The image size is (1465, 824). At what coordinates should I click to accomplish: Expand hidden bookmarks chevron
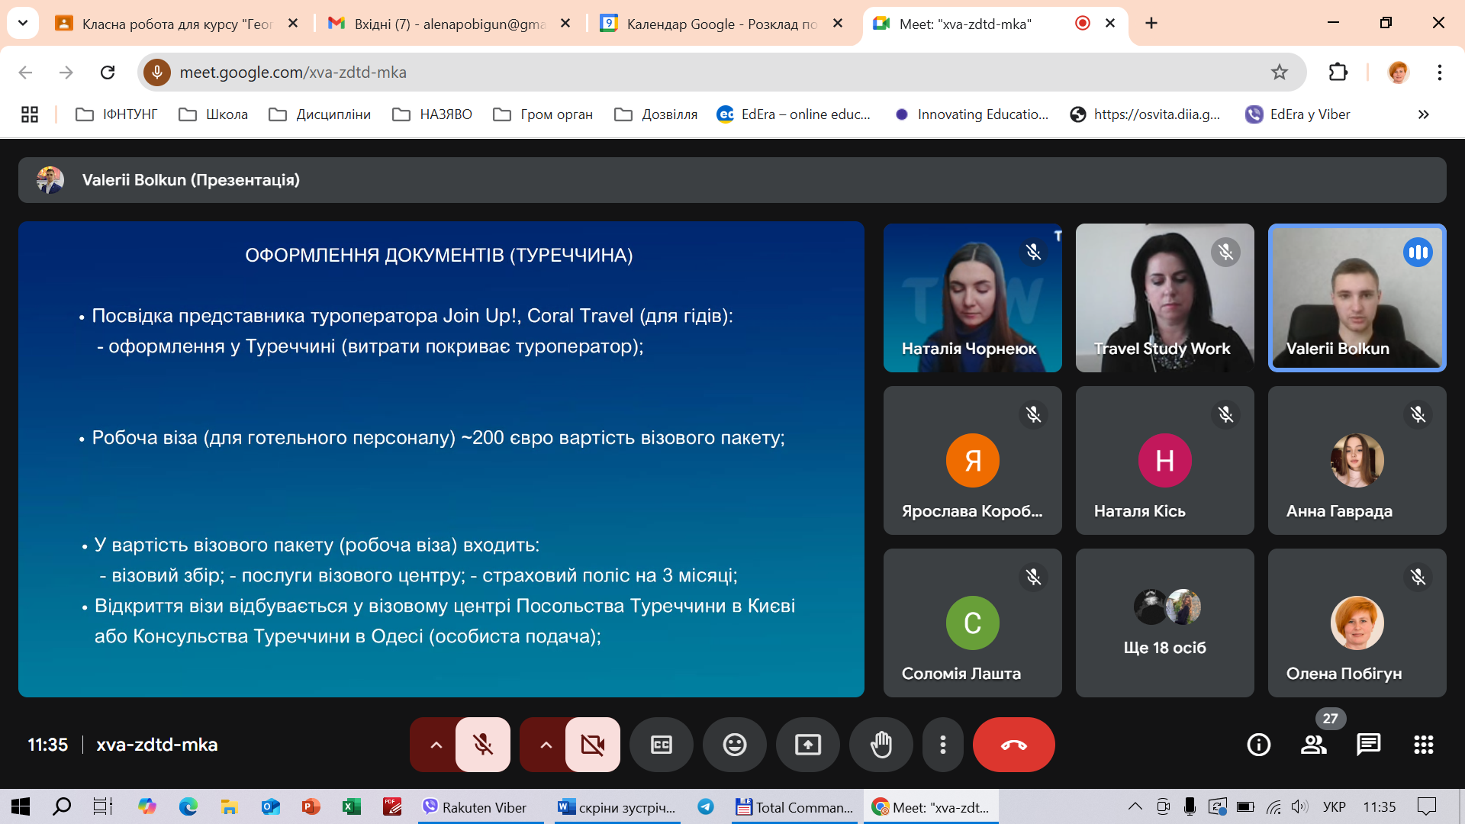[1423, 114]
